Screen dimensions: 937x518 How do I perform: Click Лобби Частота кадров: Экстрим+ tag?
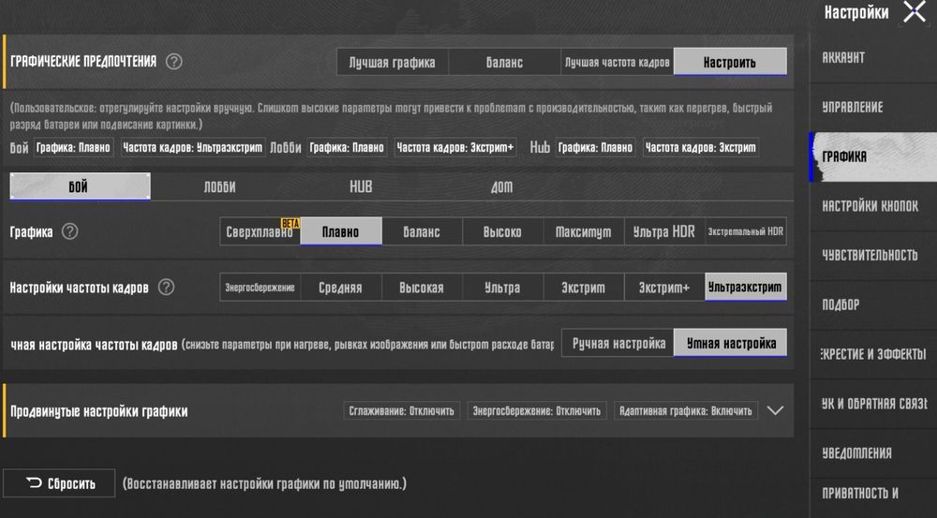point(455,148)
